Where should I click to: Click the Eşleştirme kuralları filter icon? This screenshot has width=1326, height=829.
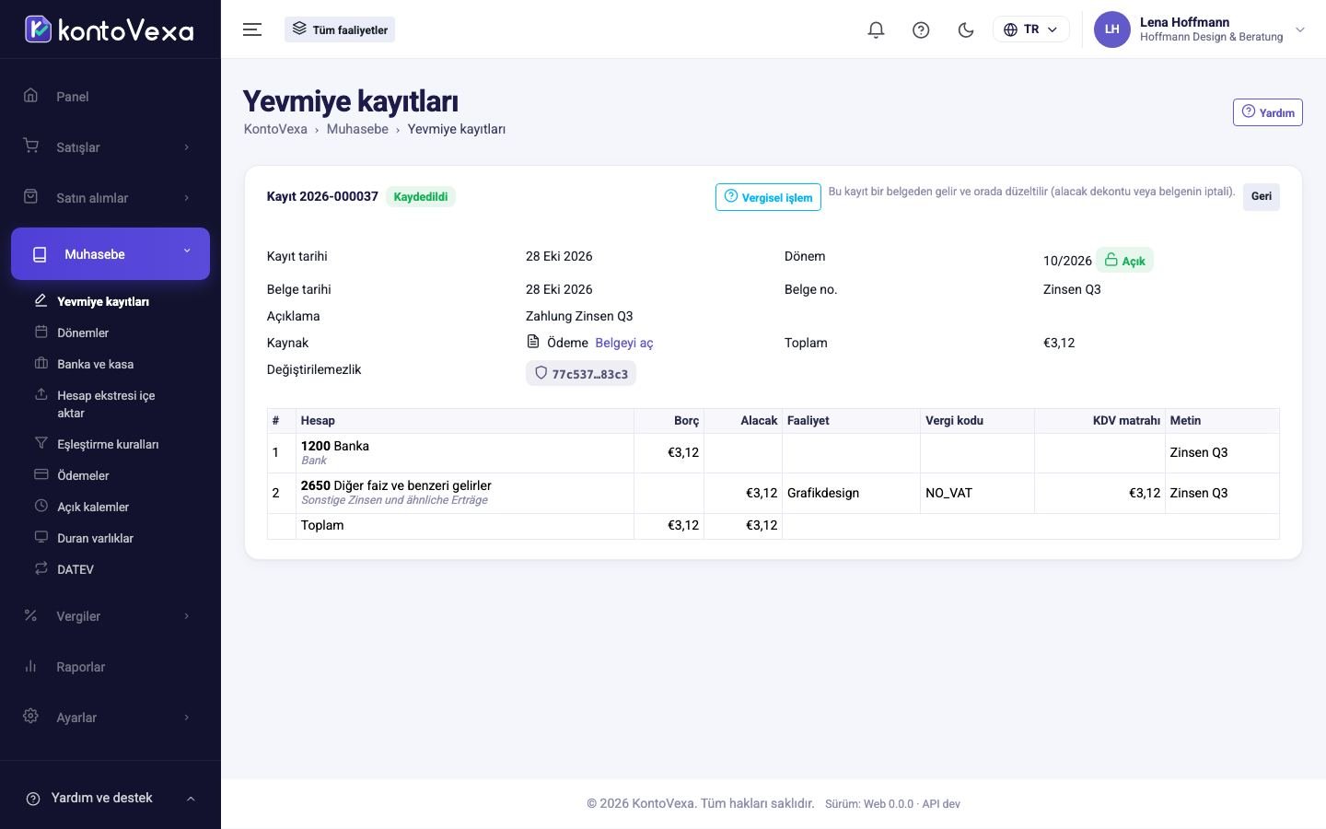(41, 443)
